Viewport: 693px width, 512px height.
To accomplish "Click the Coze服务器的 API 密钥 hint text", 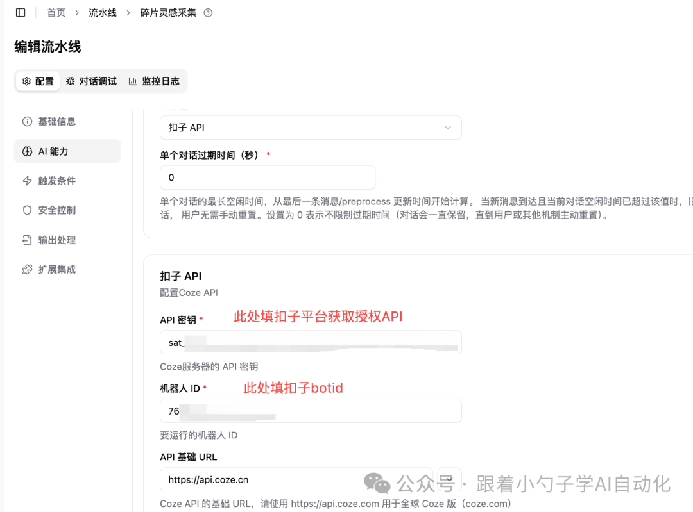I will pos(209,367).
